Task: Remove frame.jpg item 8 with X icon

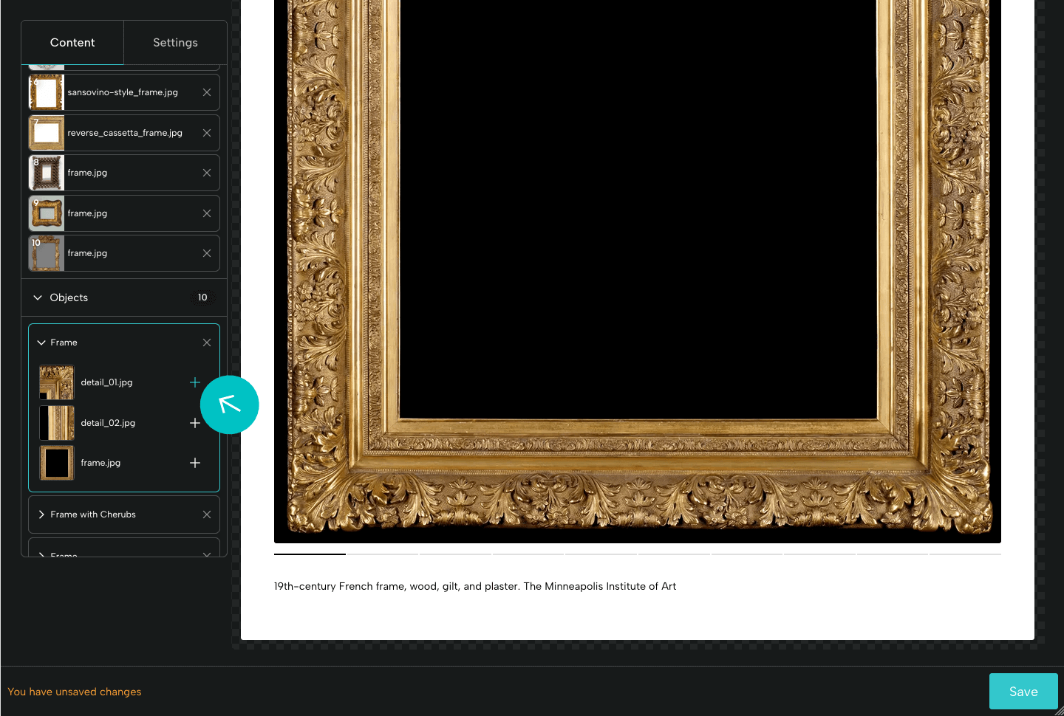Action: (x=207, y=173)
